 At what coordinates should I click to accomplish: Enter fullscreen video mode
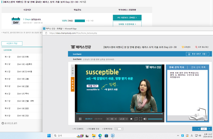click(140, 119)
